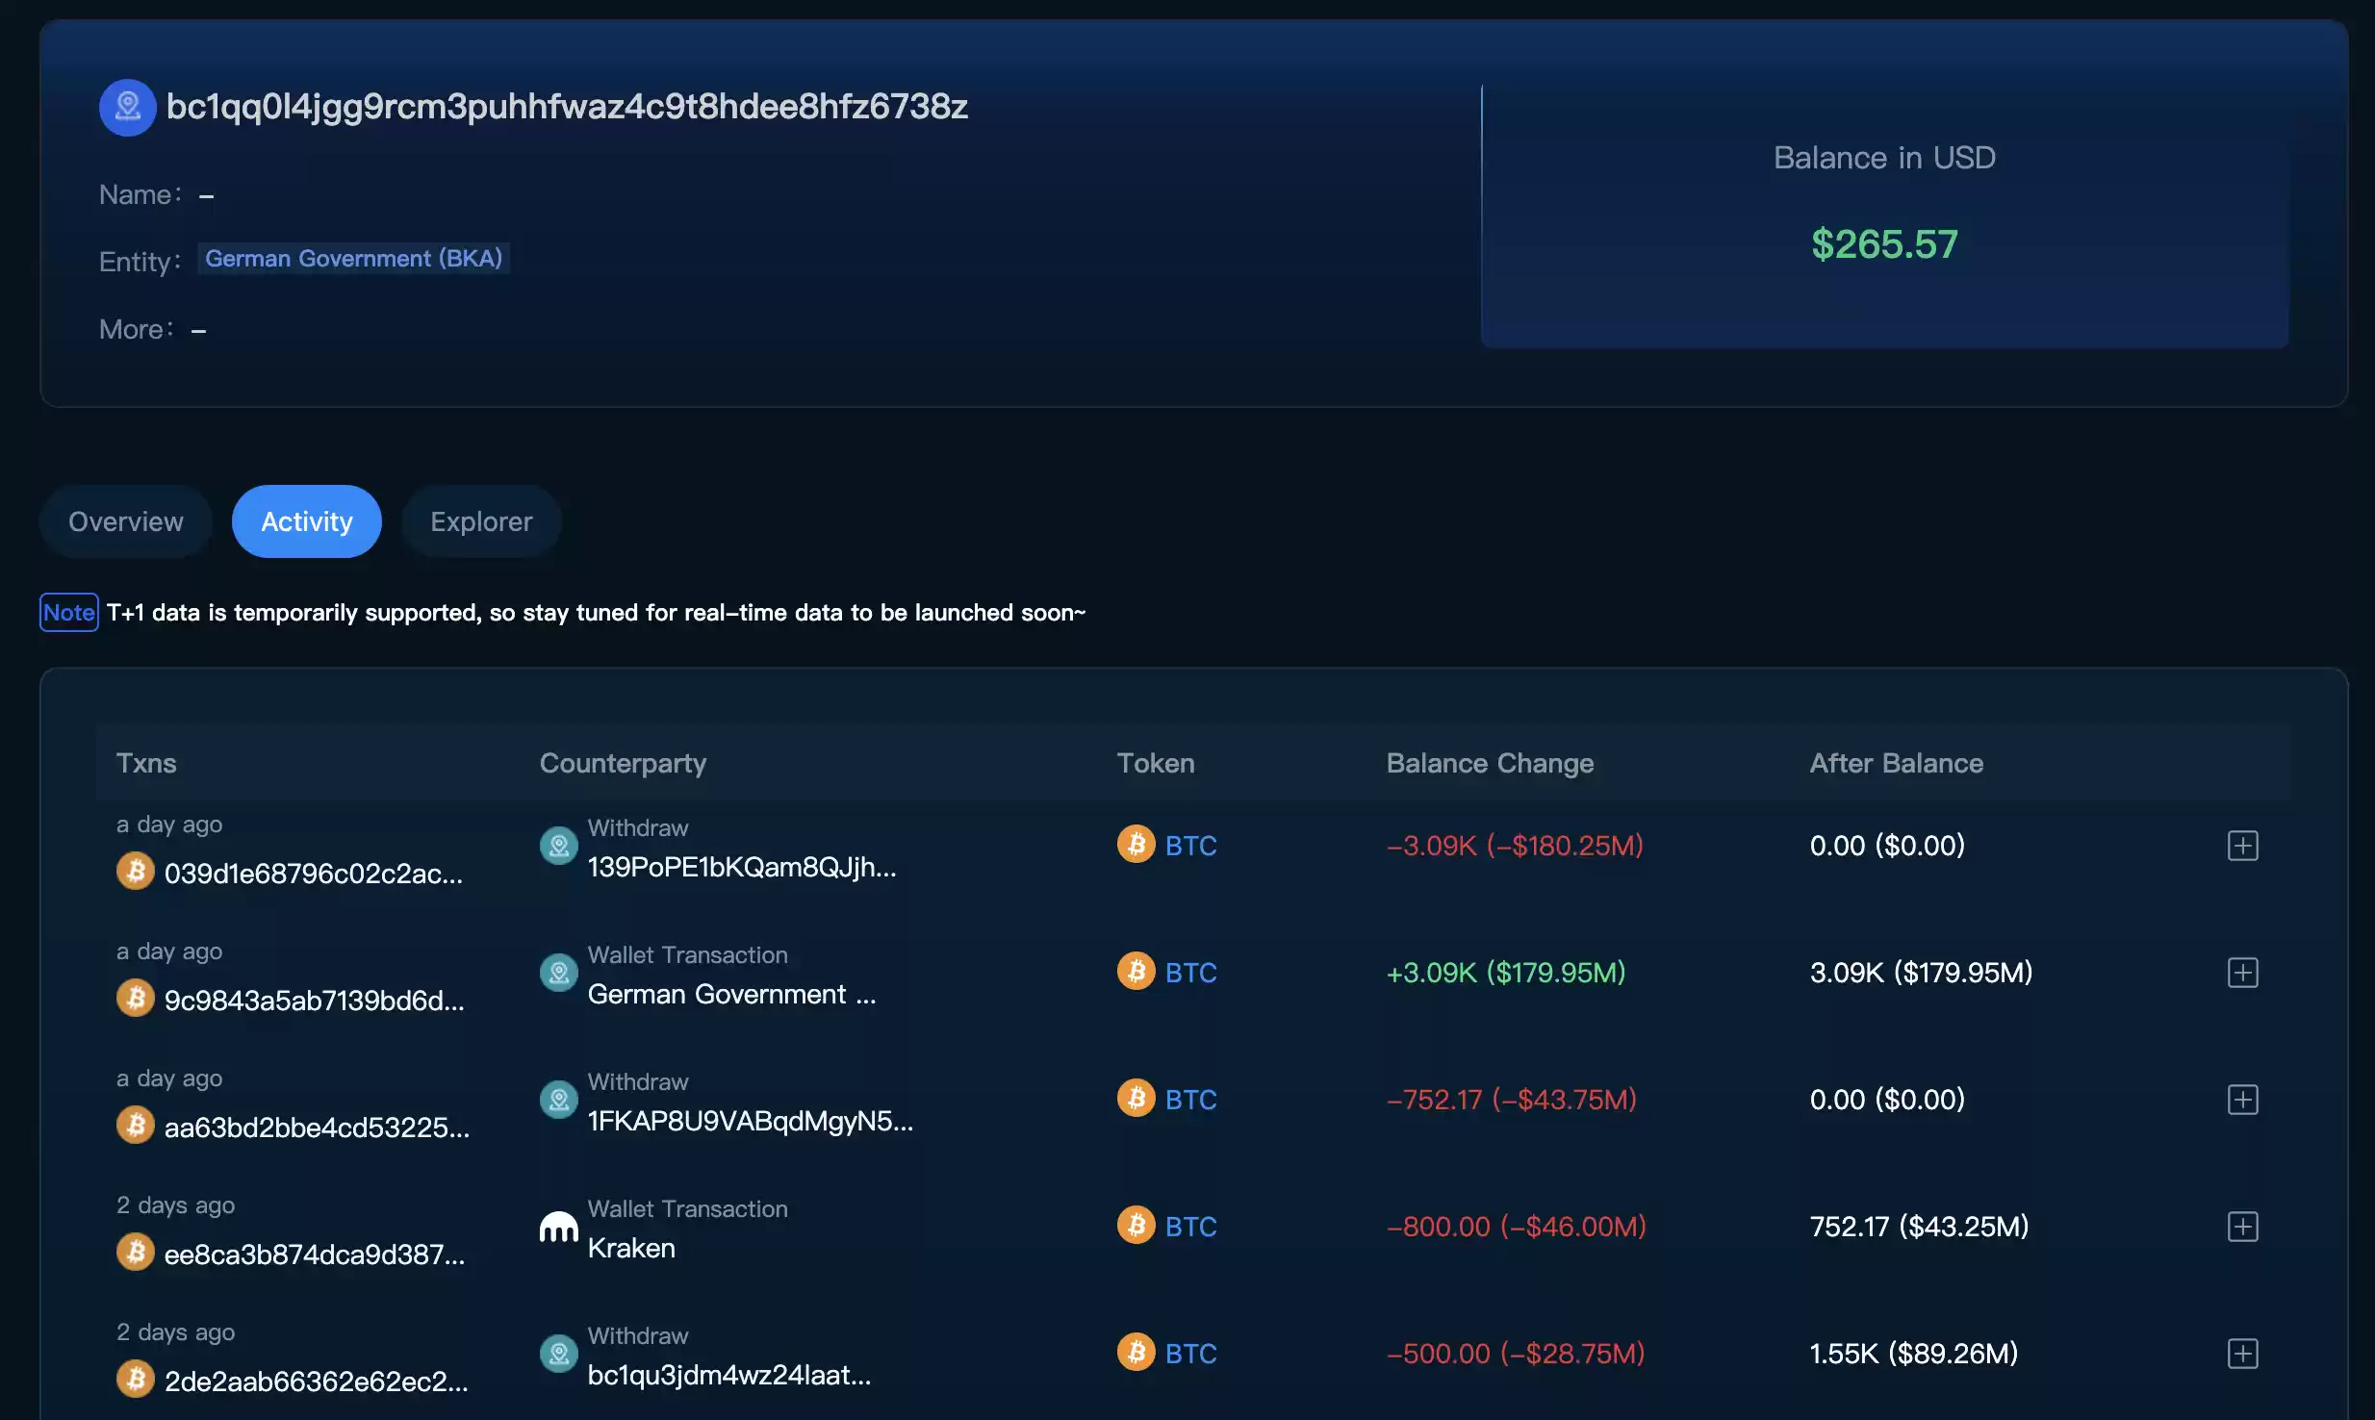2375x1420 pixels.
Task: Open transaction 9c9843a5ab7139bd6d hash link
Action: (x=315, y=1001)
